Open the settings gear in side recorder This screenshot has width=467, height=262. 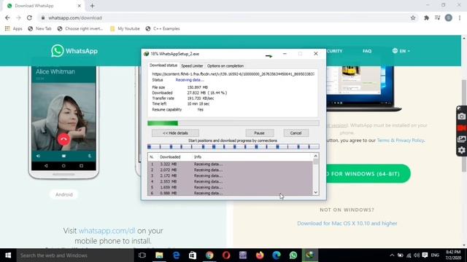pyautogui.click(x=462, y=151)
